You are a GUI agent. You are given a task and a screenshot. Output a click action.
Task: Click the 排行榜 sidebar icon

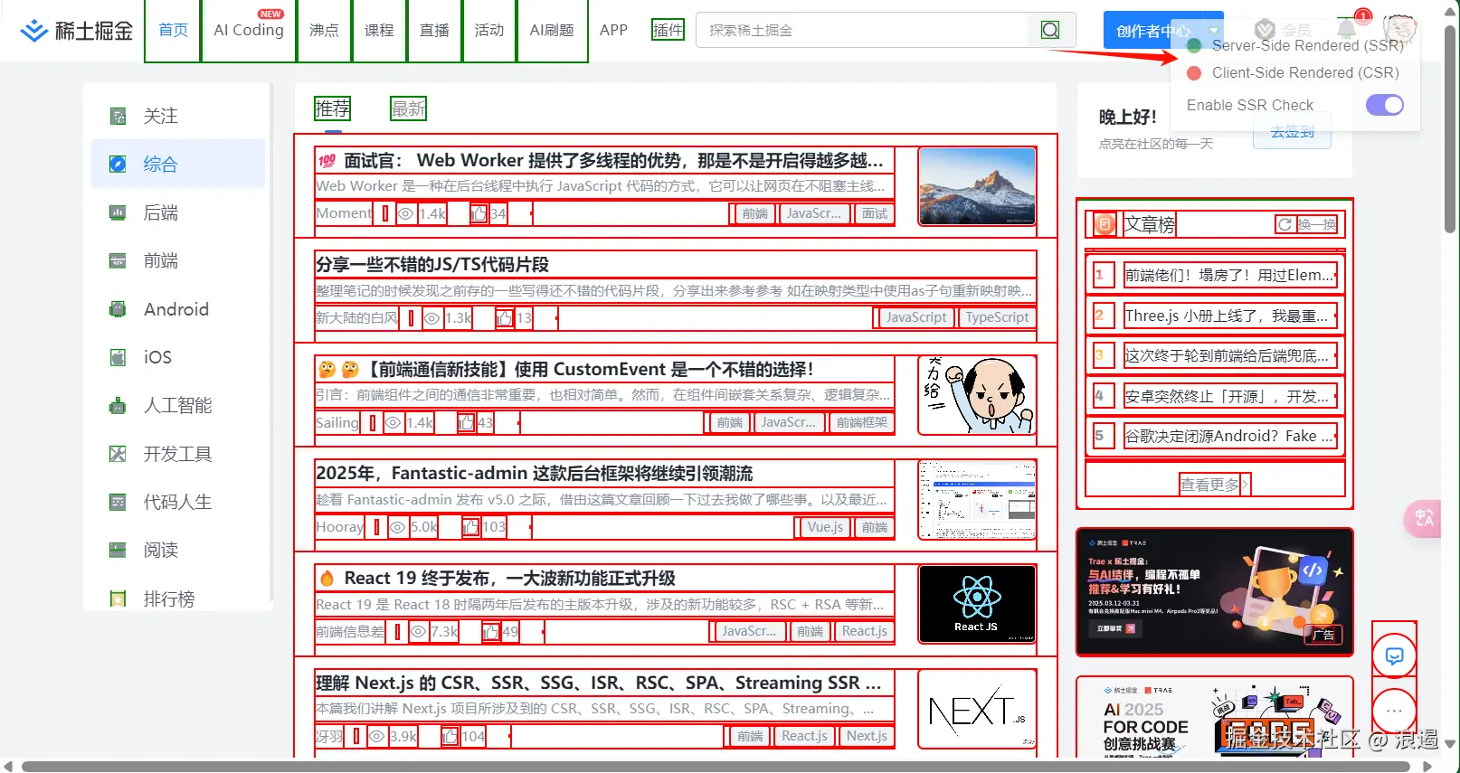tap(118, 599)
